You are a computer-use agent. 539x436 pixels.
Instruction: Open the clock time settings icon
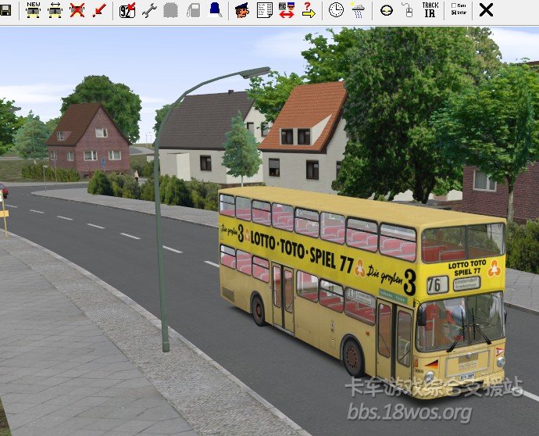click(336, 9)
